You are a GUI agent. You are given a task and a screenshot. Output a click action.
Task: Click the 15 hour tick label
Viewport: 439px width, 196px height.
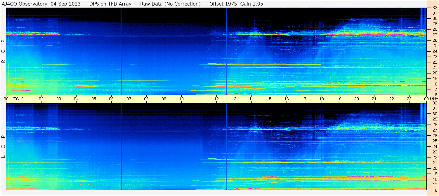point(269,99)
